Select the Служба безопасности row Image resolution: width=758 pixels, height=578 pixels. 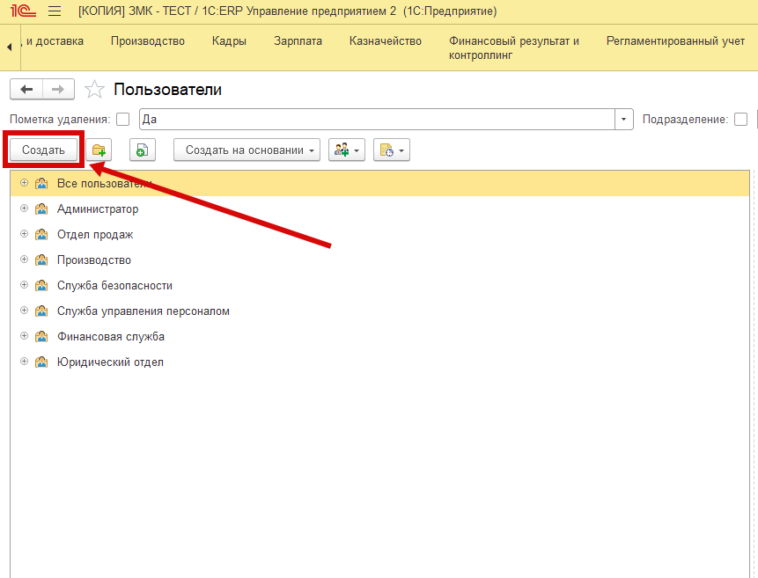(x=379, y=285)
